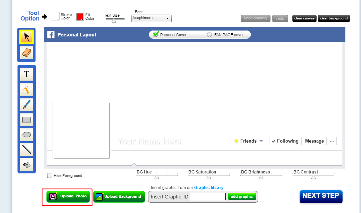
Task: Select the line drawing tool
Action: [x=26, y=150]
